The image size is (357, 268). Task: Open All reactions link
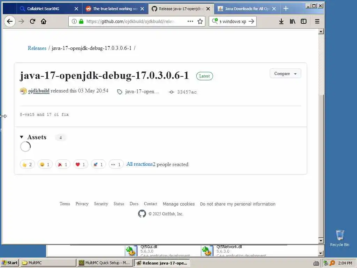139,164
